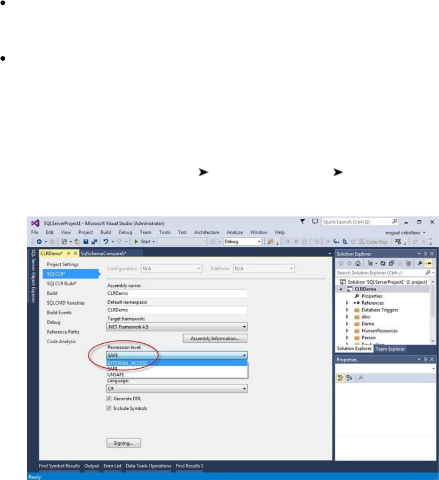Viewport: 439px width, 480px height.
Task: Open the Error List bottom tab
Action: tap(113, 466)
